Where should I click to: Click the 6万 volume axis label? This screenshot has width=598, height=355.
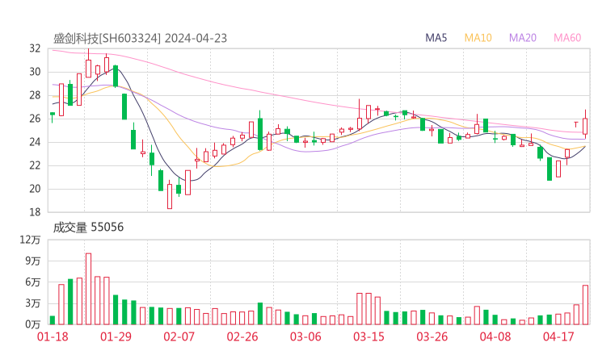pyautogui.click(x=33, y=282)
